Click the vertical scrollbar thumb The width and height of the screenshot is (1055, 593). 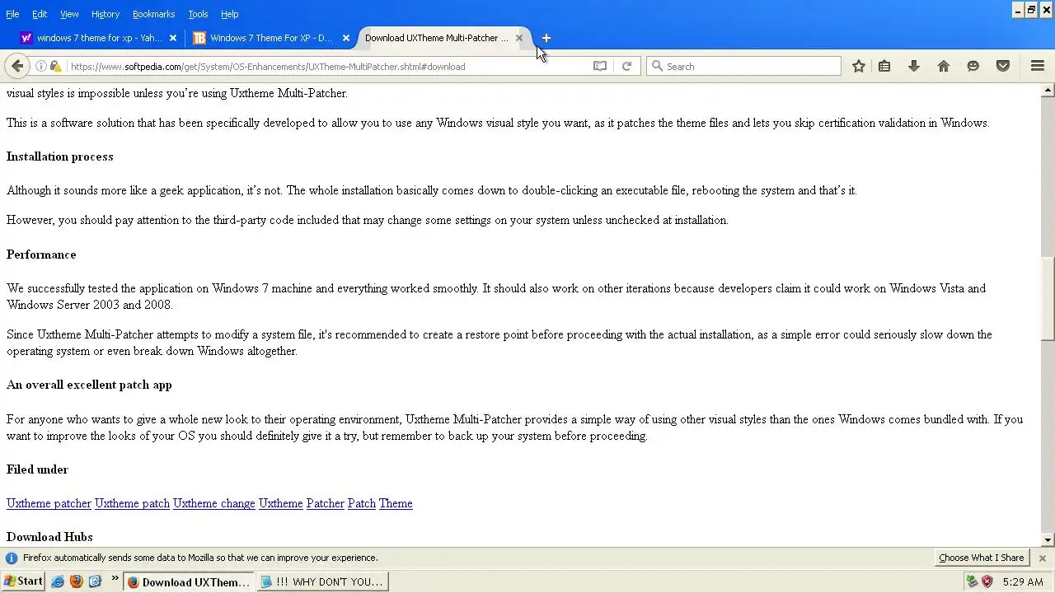pyautogui.click(x=1048, y=299)
